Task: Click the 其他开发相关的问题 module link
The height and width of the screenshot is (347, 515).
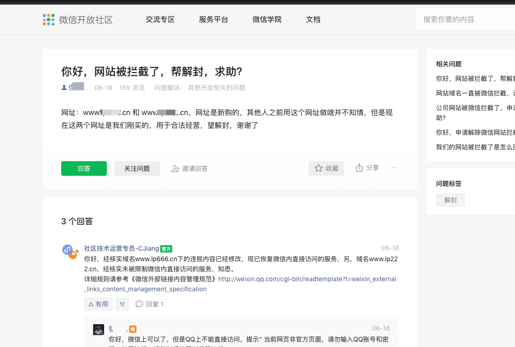Action: 216,88
